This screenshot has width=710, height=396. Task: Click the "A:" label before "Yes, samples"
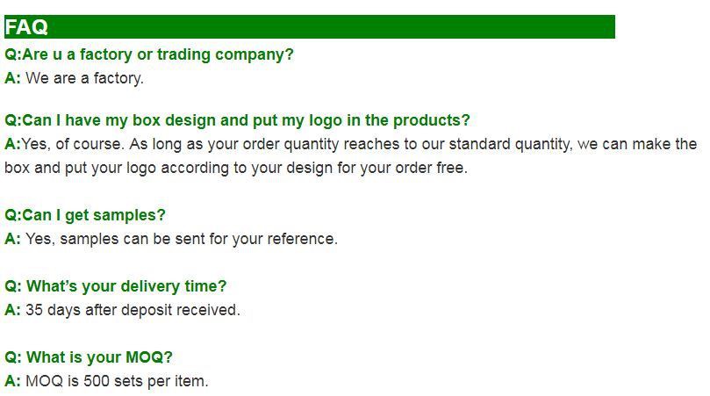tap(12, 239)
